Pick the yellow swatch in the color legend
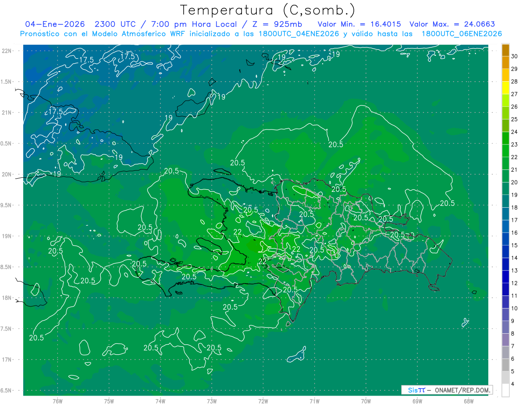Image resolution: width=526 pixels, height=407 pixels. point(505,88)
